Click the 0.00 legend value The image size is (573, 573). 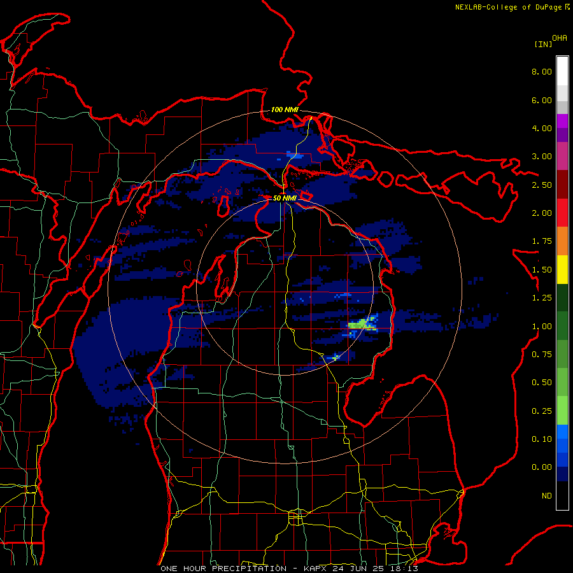pos(542,467)
